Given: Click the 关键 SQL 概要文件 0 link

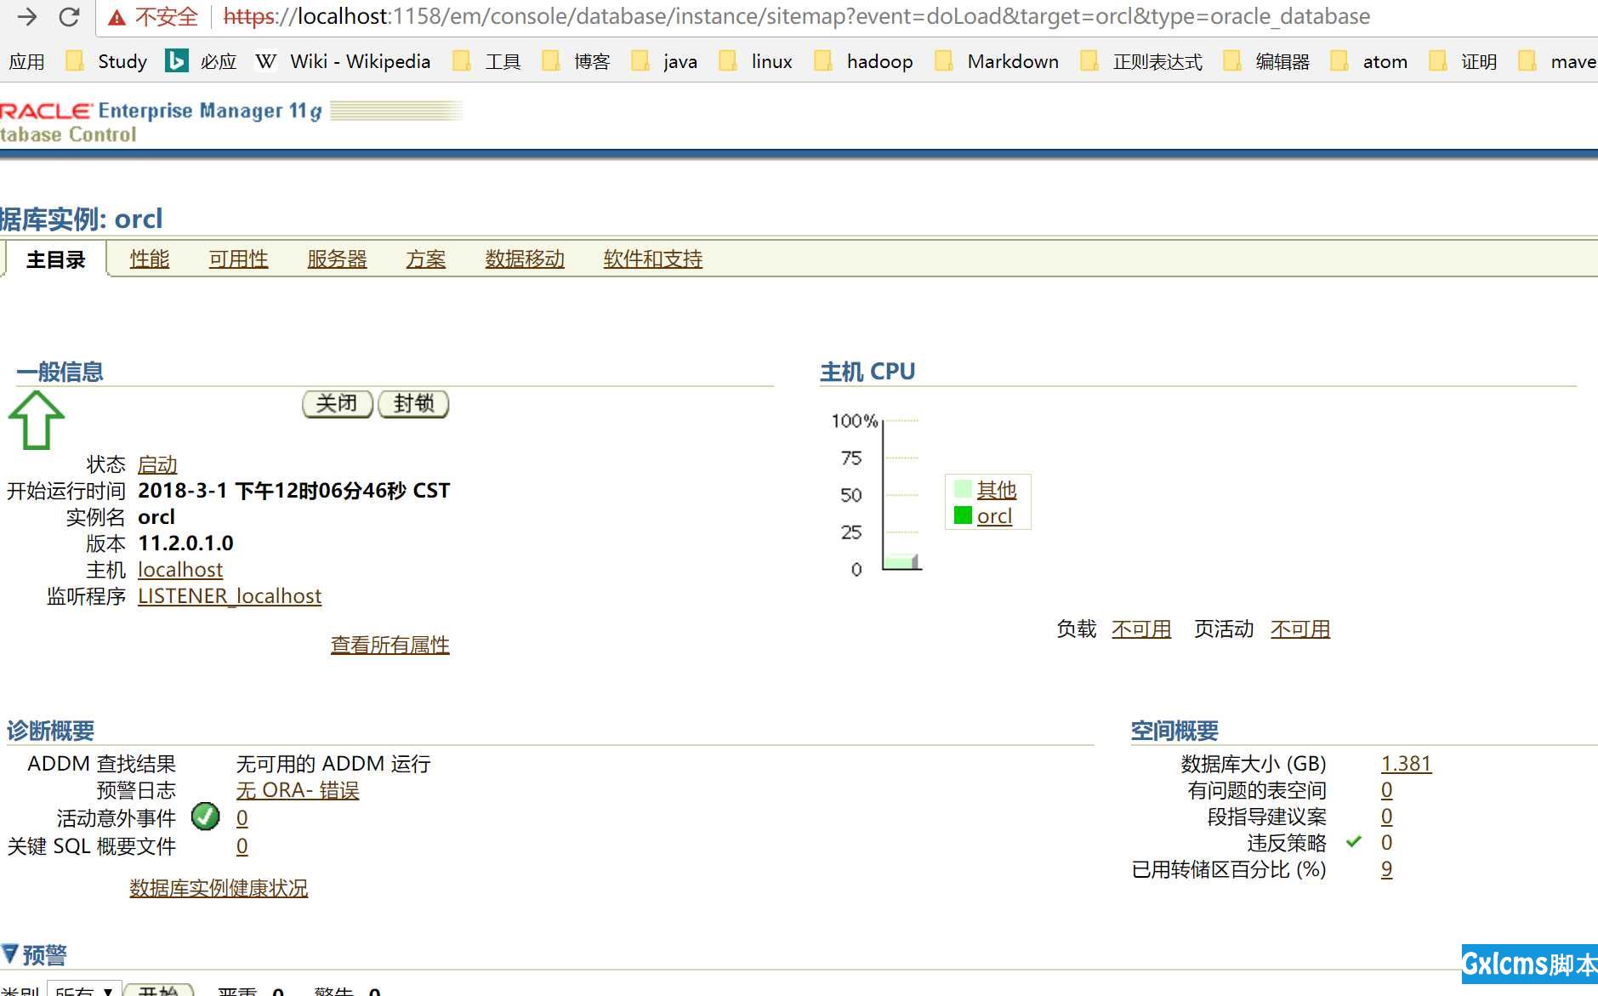Looking at the screenshot, I should click(x=242, y=846).
